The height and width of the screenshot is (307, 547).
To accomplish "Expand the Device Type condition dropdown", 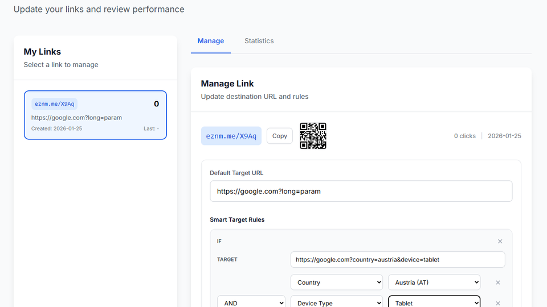I will coord(336,302).
